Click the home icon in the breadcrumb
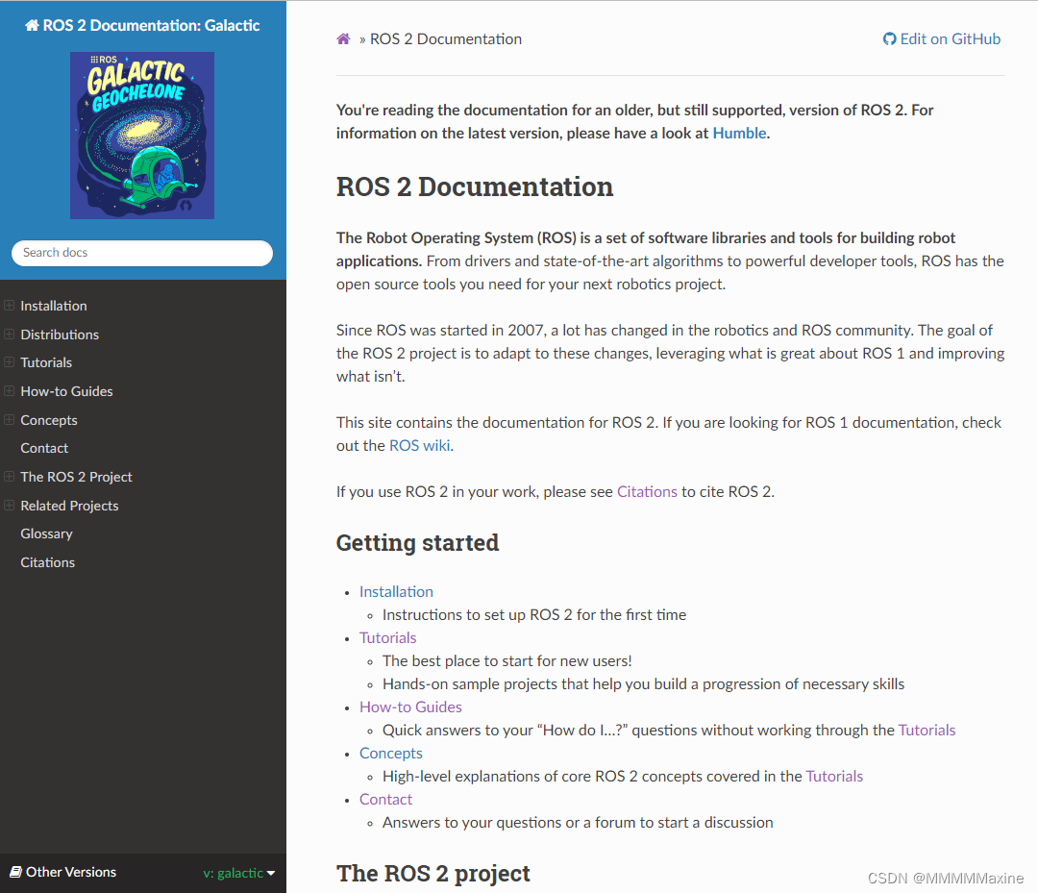Image resolution: width=1038 pixels, height=893 pixels. coord(343,39)
